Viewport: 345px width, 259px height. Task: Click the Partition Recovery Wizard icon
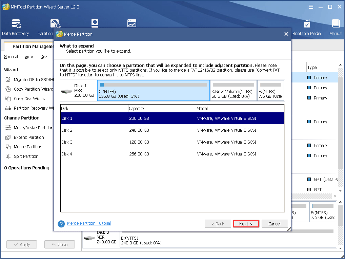tap(8, 108)
